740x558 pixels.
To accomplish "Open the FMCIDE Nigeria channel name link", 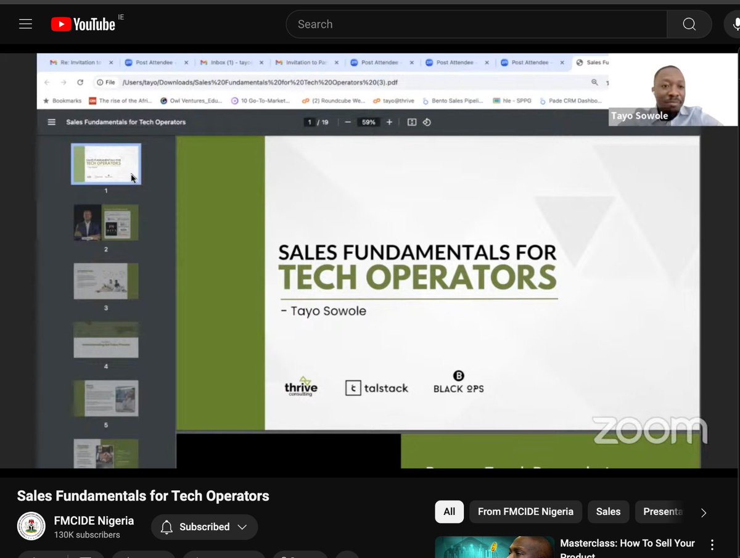I will [94, 520].
